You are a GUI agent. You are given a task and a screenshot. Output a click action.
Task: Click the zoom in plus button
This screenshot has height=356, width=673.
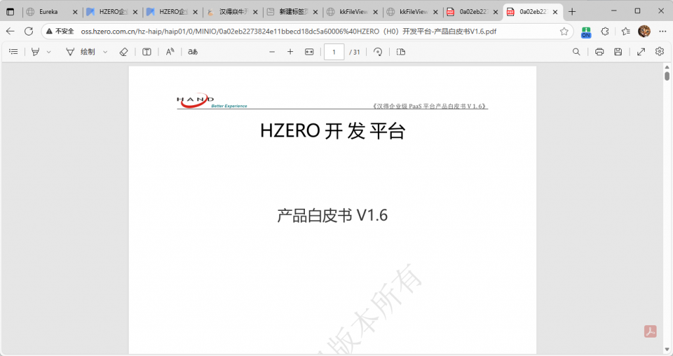[x=290, y=52]
